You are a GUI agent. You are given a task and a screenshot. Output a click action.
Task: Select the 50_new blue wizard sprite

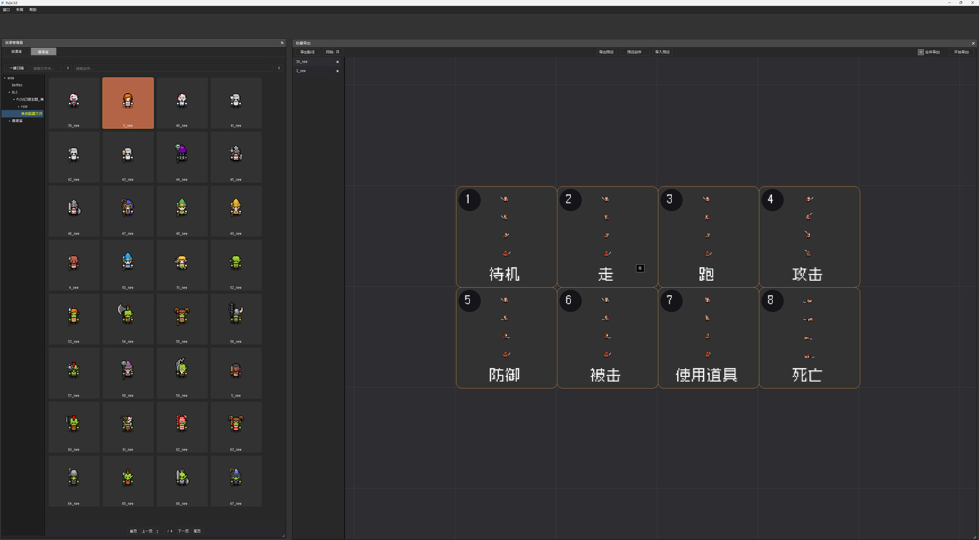(128, 265)
